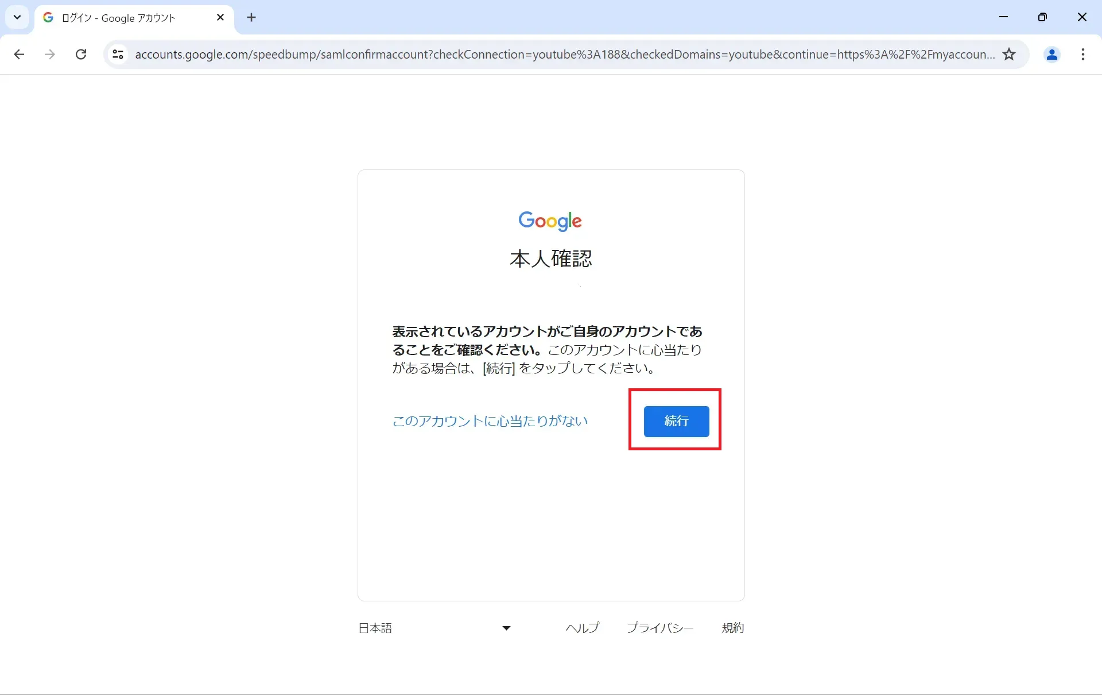Open the 規約 footer link

[733, 628]
